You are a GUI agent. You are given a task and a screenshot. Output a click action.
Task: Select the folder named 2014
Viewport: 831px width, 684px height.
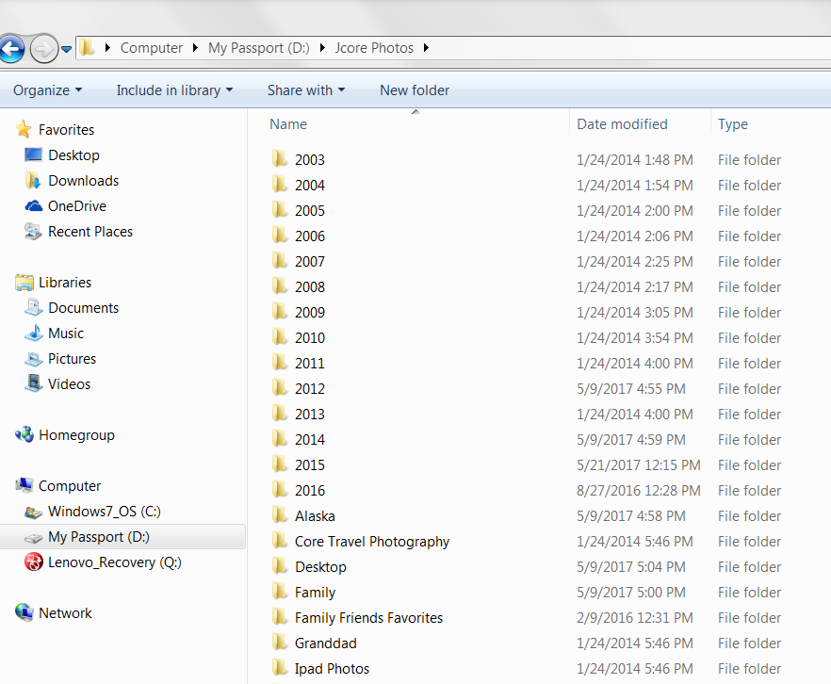click(309, 440)
